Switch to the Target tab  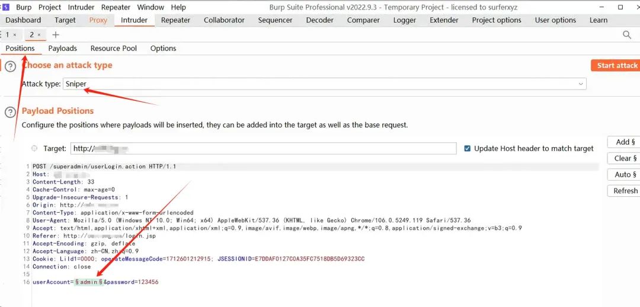click(x=65, y=20)
